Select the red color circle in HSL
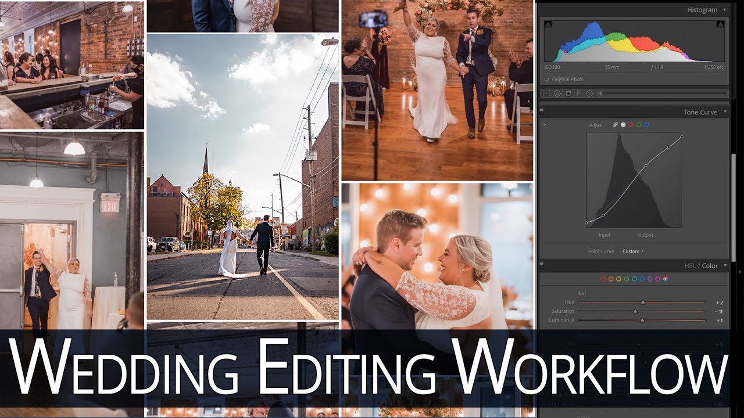 [603, 279]
